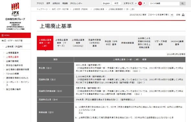Open the 用語集 link

65,4
